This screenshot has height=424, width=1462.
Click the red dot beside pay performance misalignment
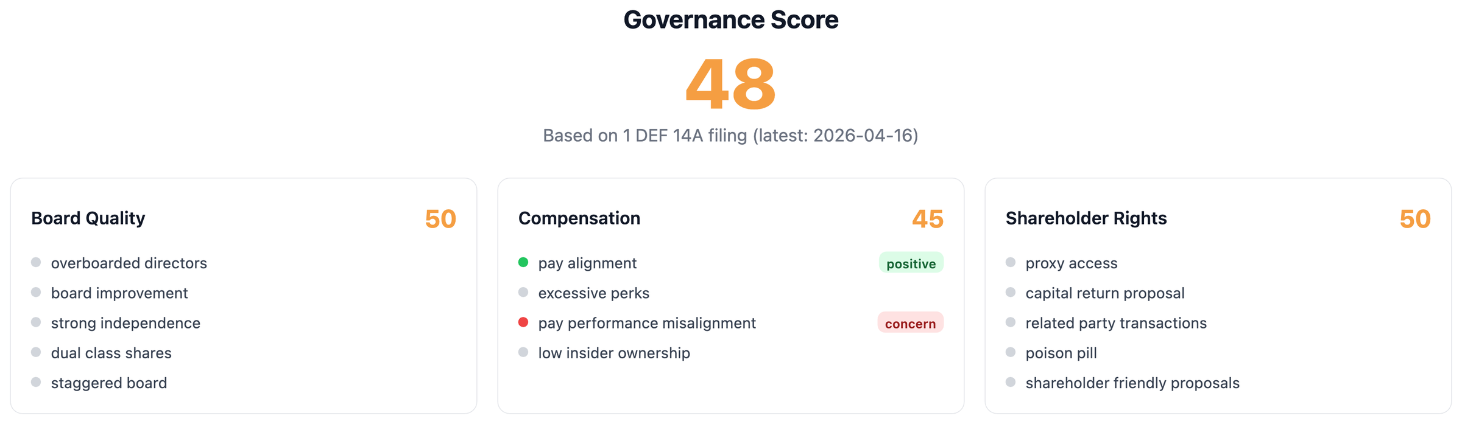[523, 322]
